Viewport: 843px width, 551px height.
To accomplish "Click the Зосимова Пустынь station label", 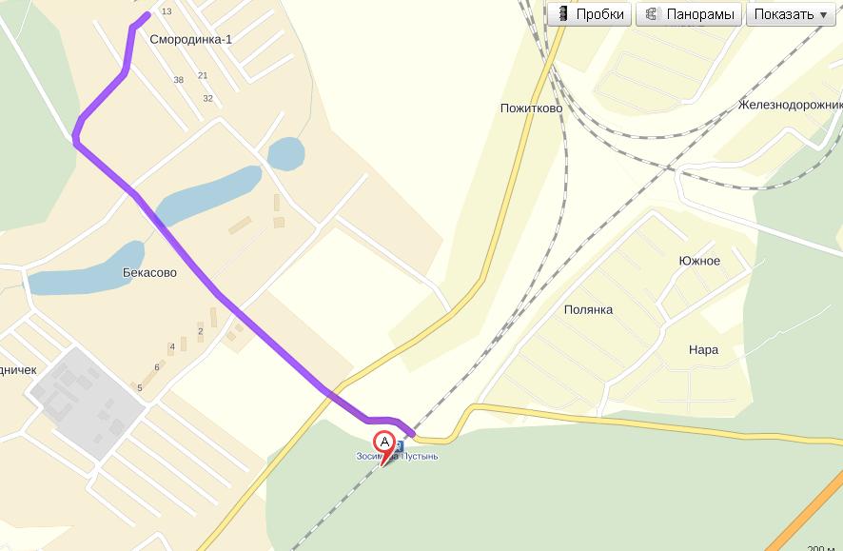I will (x=397, y=457).
